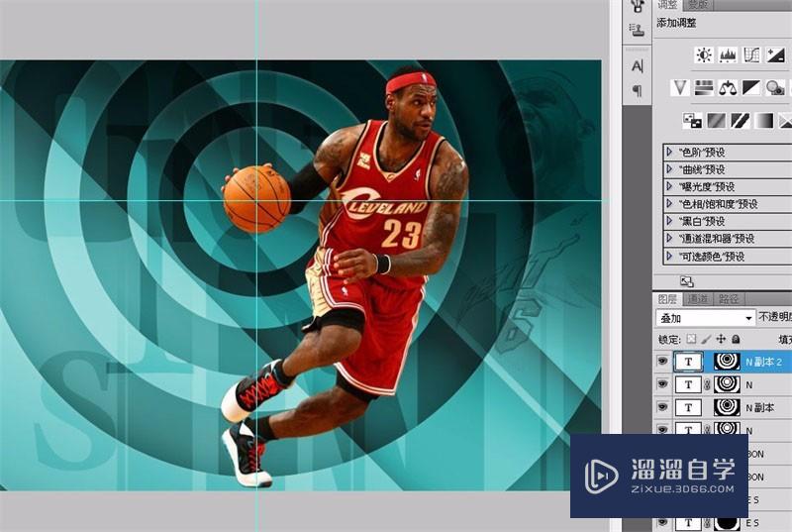Add a Brightness/Contrast adjustment
The width and height of the screenshot is (792, 532).
[704, 54]
